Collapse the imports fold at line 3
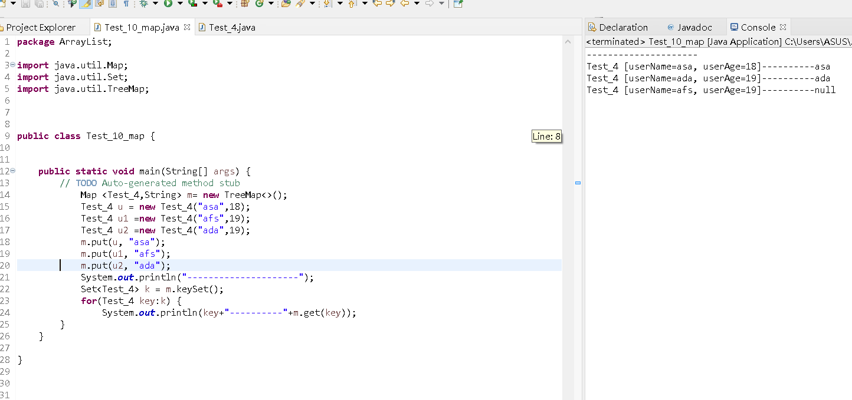The height and width of the screenshot is (400, 852). click(x=13, y=65)
